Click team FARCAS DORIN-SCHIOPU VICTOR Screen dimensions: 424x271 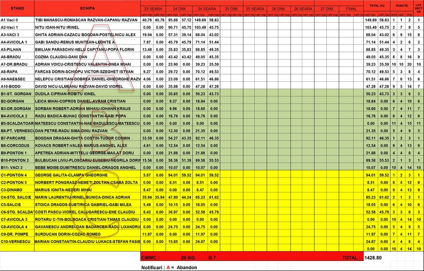(x=87, y=71)
